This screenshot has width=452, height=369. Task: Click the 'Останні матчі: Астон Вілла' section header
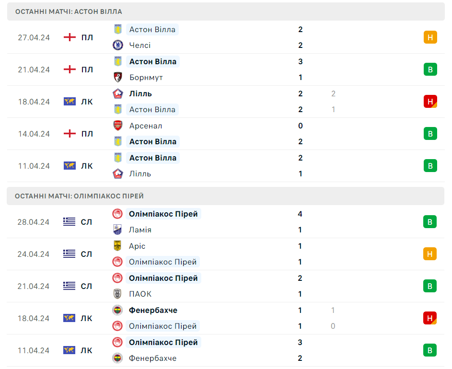(x=226, y=12)
